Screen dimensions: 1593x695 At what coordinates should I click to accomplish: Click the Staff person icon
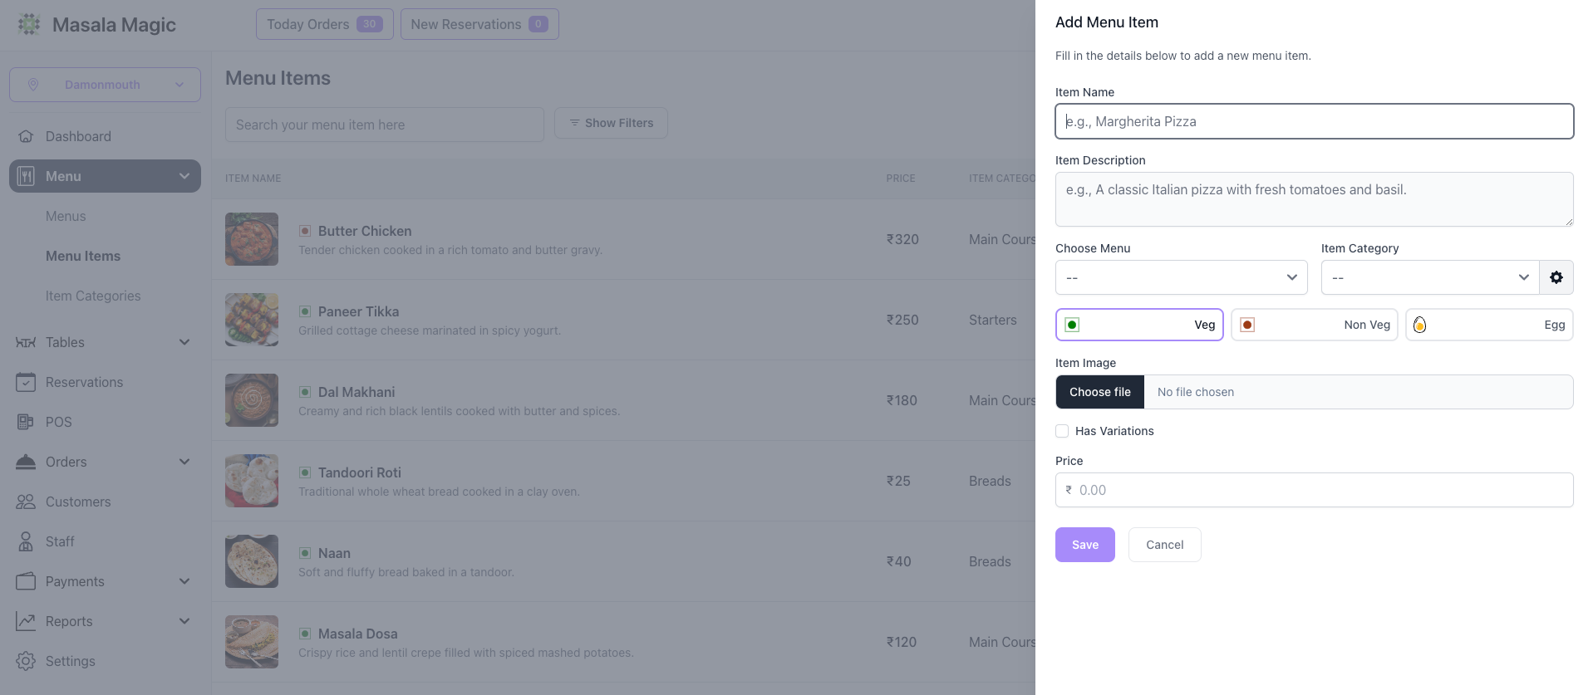point(26,541)
